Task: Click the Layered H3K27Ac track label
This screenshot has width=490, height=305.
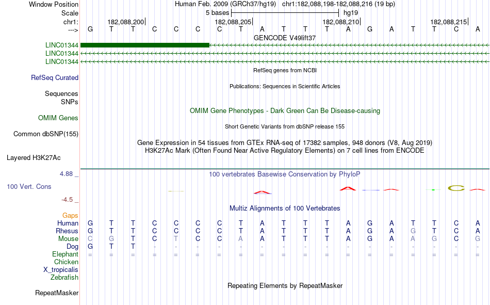Action: (34, 158)
